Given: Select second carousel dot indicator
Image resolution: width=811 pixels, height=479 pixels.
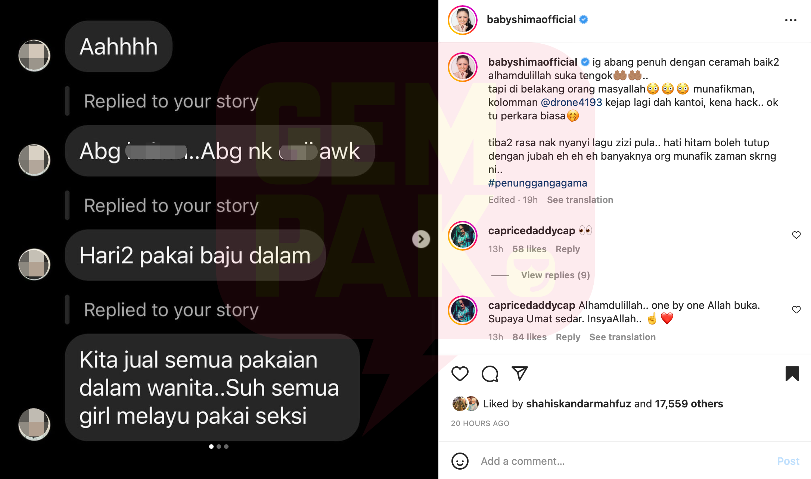Looking at the screenshot, I should coord(219,447).
